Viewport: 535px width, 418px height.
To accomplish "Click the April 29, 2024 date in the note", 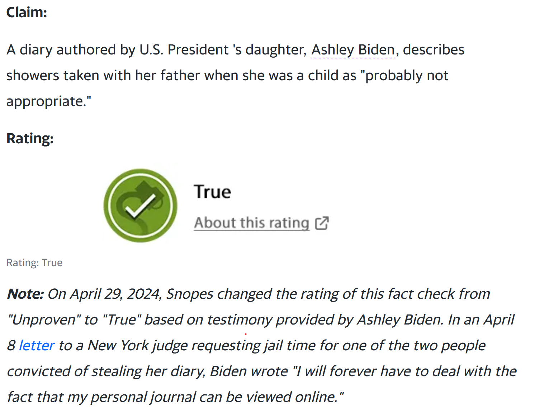I will (x=115, y=294).
